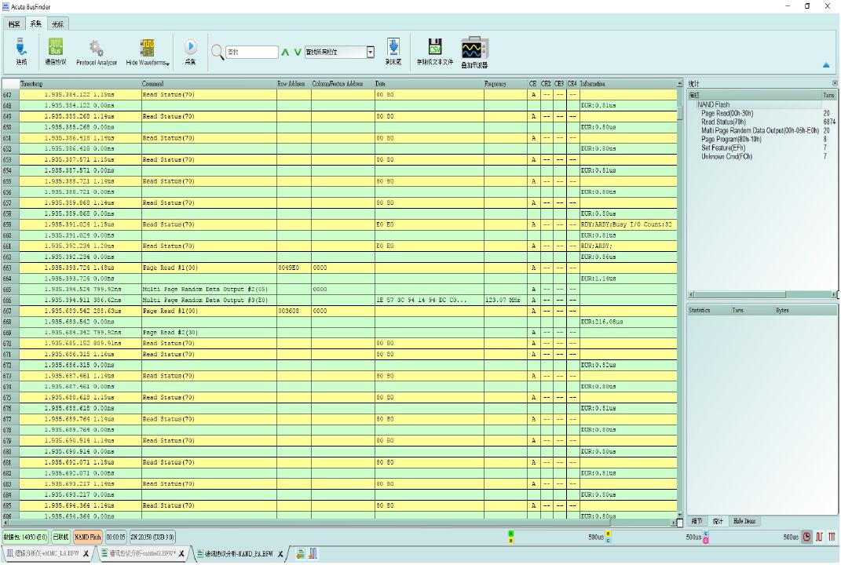Start capture with the 采集 play icon
The width and height of the screenshot is (841, 565).
(189, 49)
